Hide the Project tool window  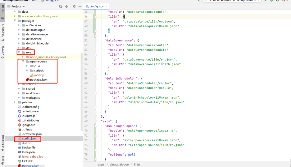tap(80, 6)
